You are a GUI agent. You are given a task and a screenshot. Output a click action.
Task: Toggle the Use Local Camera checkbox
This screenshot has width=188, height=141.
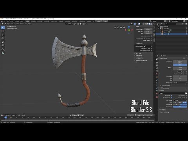coord(152,36)
